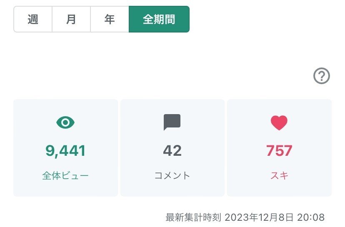Click the eye icon for views
345x227 pixels.
[65, 122]
